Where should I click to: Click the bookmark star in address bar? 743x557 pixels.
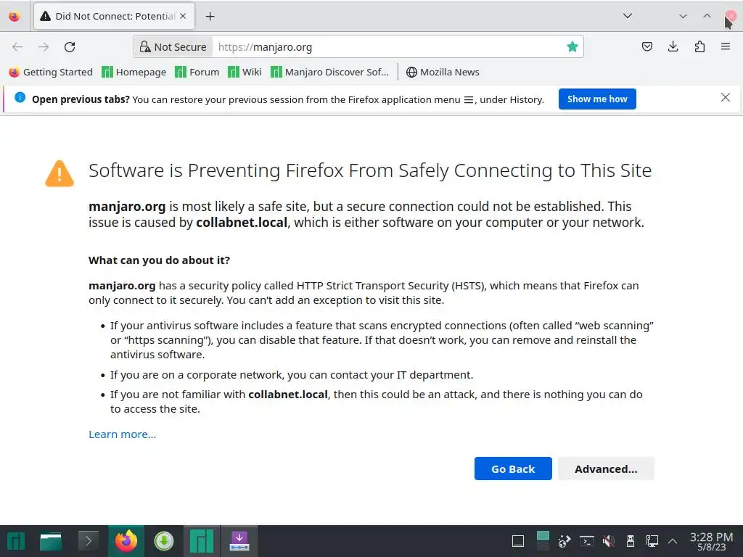(572, 47)
